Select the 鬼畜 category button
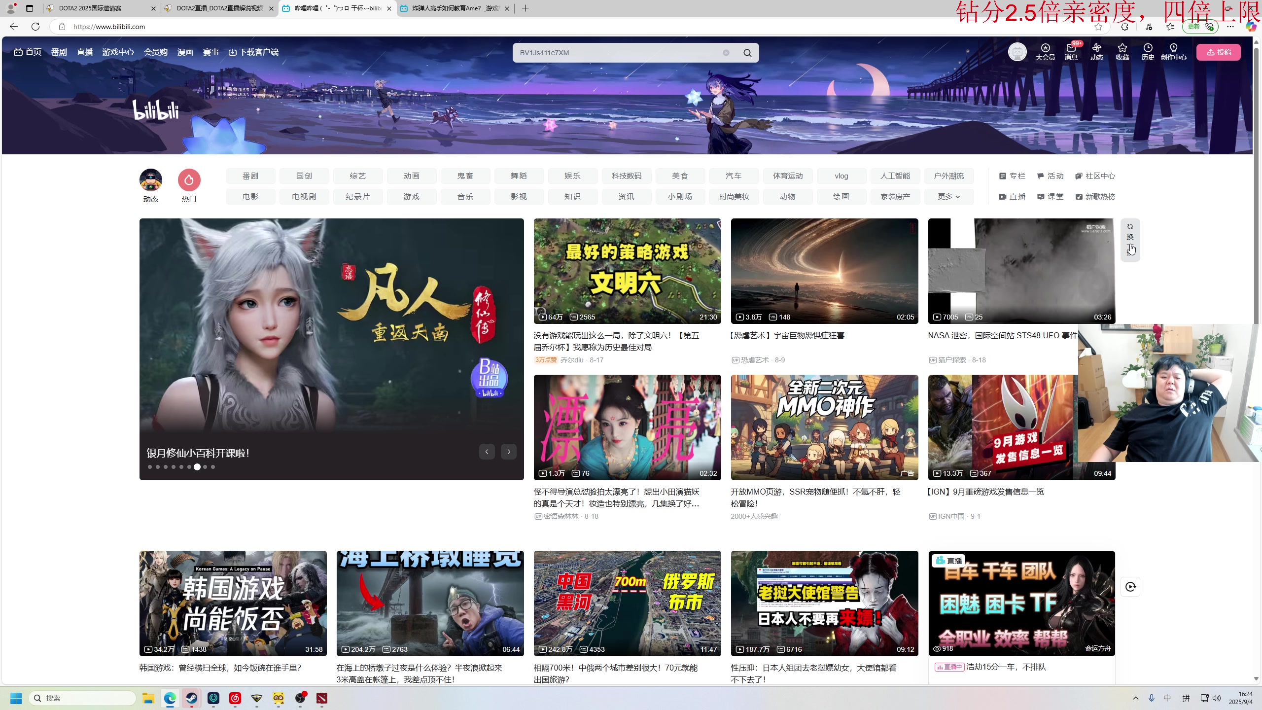Image resolution: width=1262 pixels, height=710 pixels. (x=465, y=176)
